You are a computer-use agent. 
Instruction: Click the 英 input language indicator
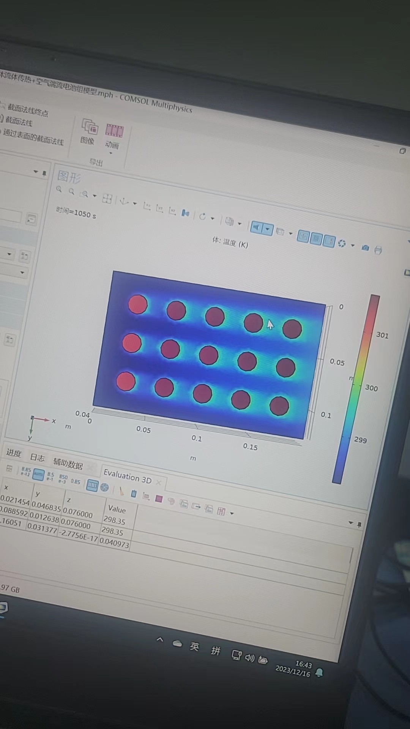coord(194,646)
